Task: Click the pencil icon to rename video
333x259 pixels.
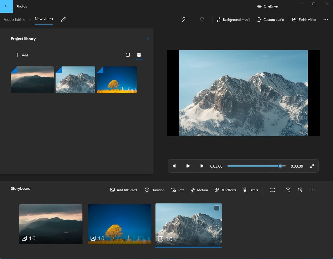Action: (63, 19)
